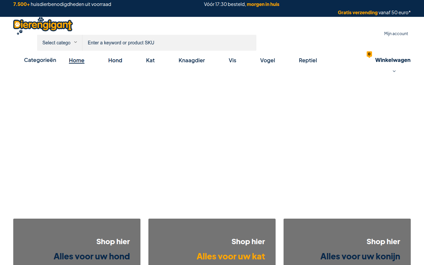The height and width of the screenshot is (265, 424).
Task: Expand the Winkelwagen chevron arrow
Action: (x=394, y=71)
